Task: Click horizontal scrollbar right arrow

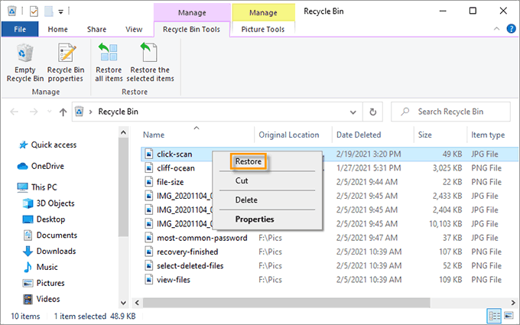Action: 512,303
